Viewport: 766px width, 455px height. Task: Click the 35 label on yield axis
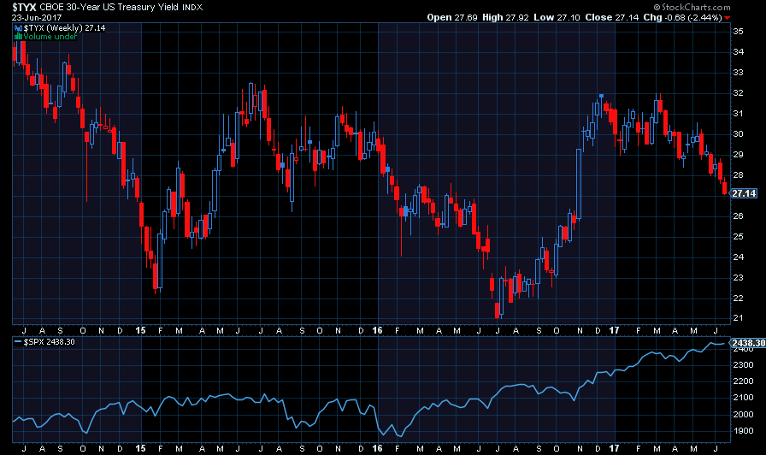click(x=738, y=32)
